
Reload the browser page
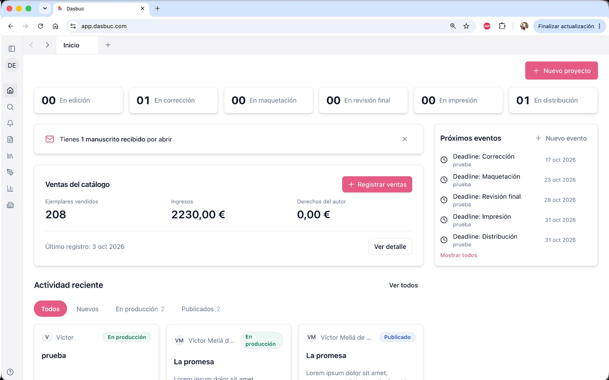coord(41,26)
